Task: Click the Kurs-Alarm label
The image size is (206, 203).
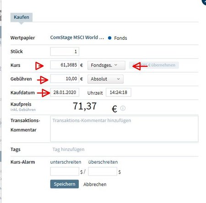Action: [23, 162]
